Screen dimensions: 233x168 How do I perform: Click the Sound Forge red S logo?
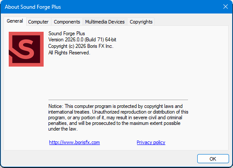click(x=26, y=49)
